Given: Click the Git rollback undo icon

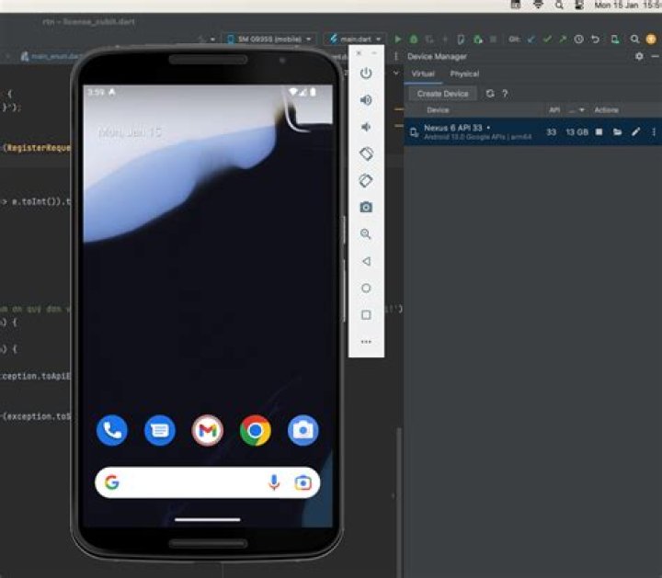Looking at the screenshot, I should [x=595, y=40].
